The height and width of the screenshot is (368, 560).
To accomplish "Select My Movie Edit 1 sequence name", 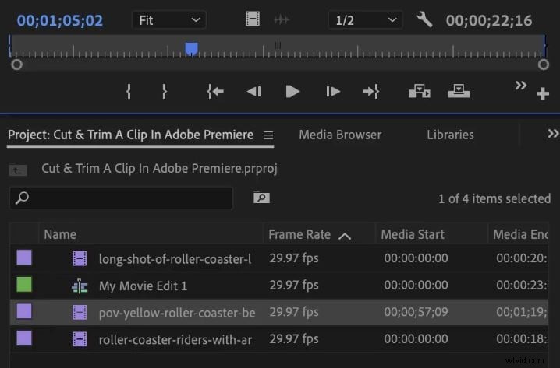I will click(x=143, y=286).
